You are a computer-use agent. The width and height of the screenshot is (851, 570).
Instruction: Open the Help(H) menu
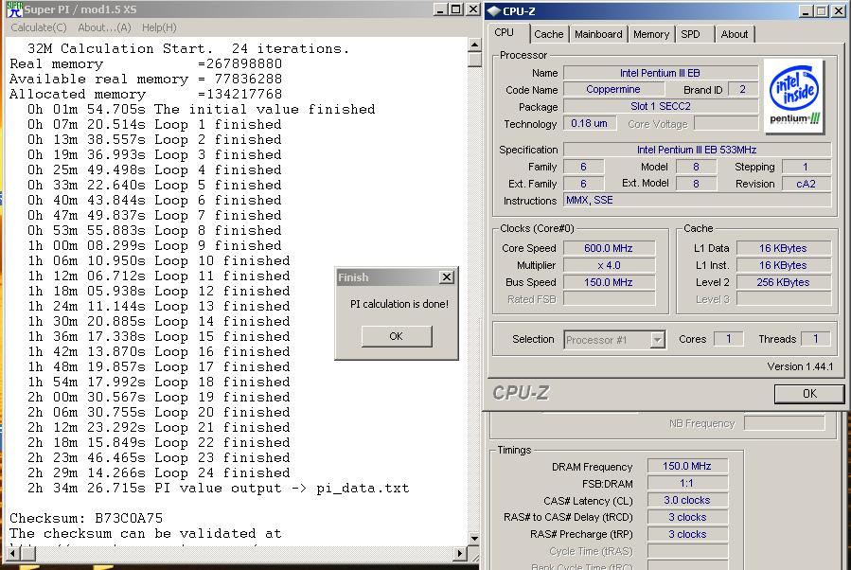pos(159,27)
